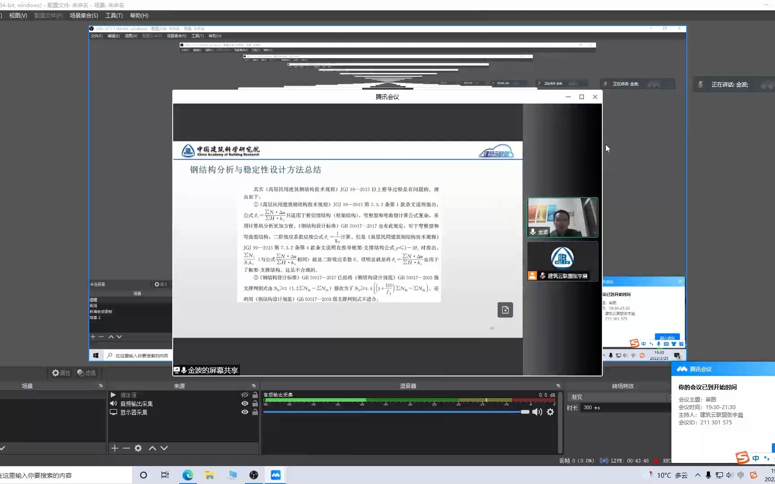The image size is (775, 484).
Task: Click the Sogou S icon in notification
Action: [x=743, y=457]
